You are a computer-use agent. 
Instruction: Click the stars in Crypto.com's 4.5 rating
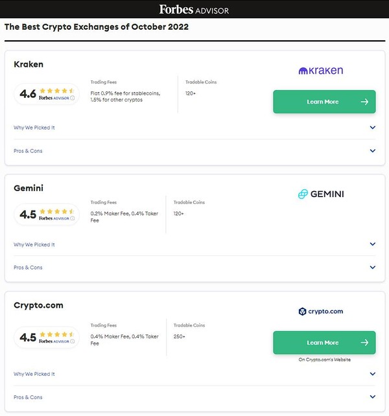coord(57,334)
